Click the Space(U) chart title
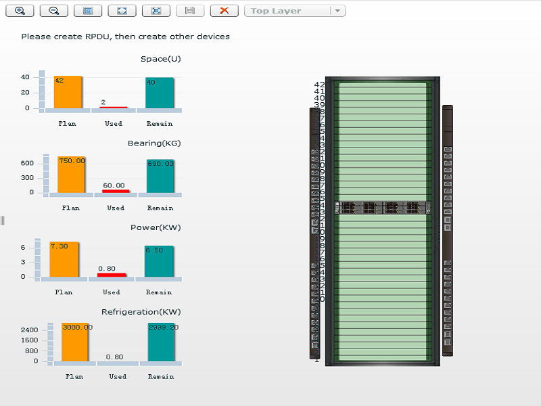Screen dimensions: 541x406 [161, 59]
